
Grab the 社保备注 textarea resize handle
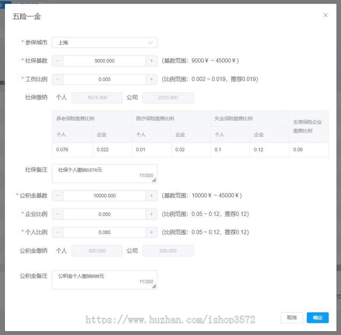pos(154,180)
